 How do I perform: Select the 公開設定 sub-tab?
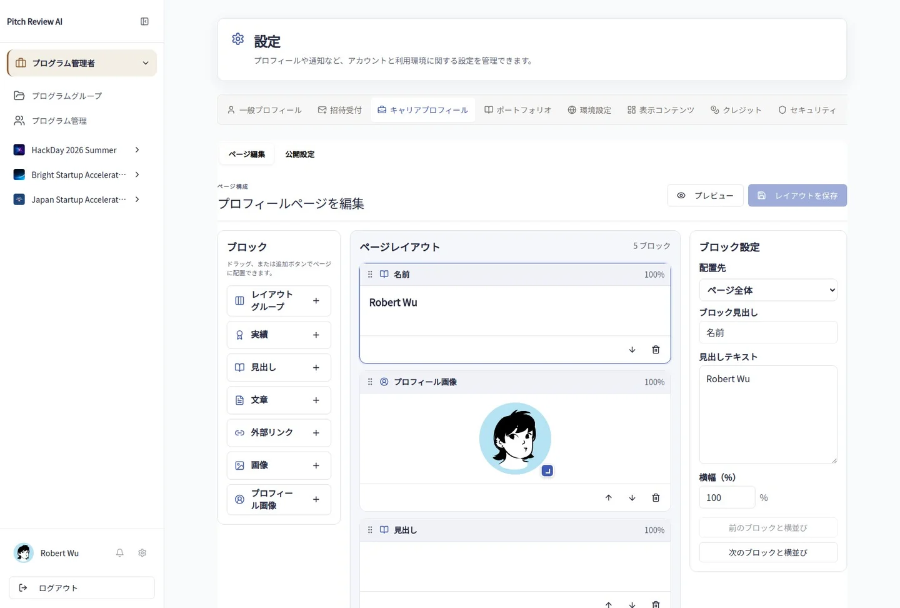300,155
